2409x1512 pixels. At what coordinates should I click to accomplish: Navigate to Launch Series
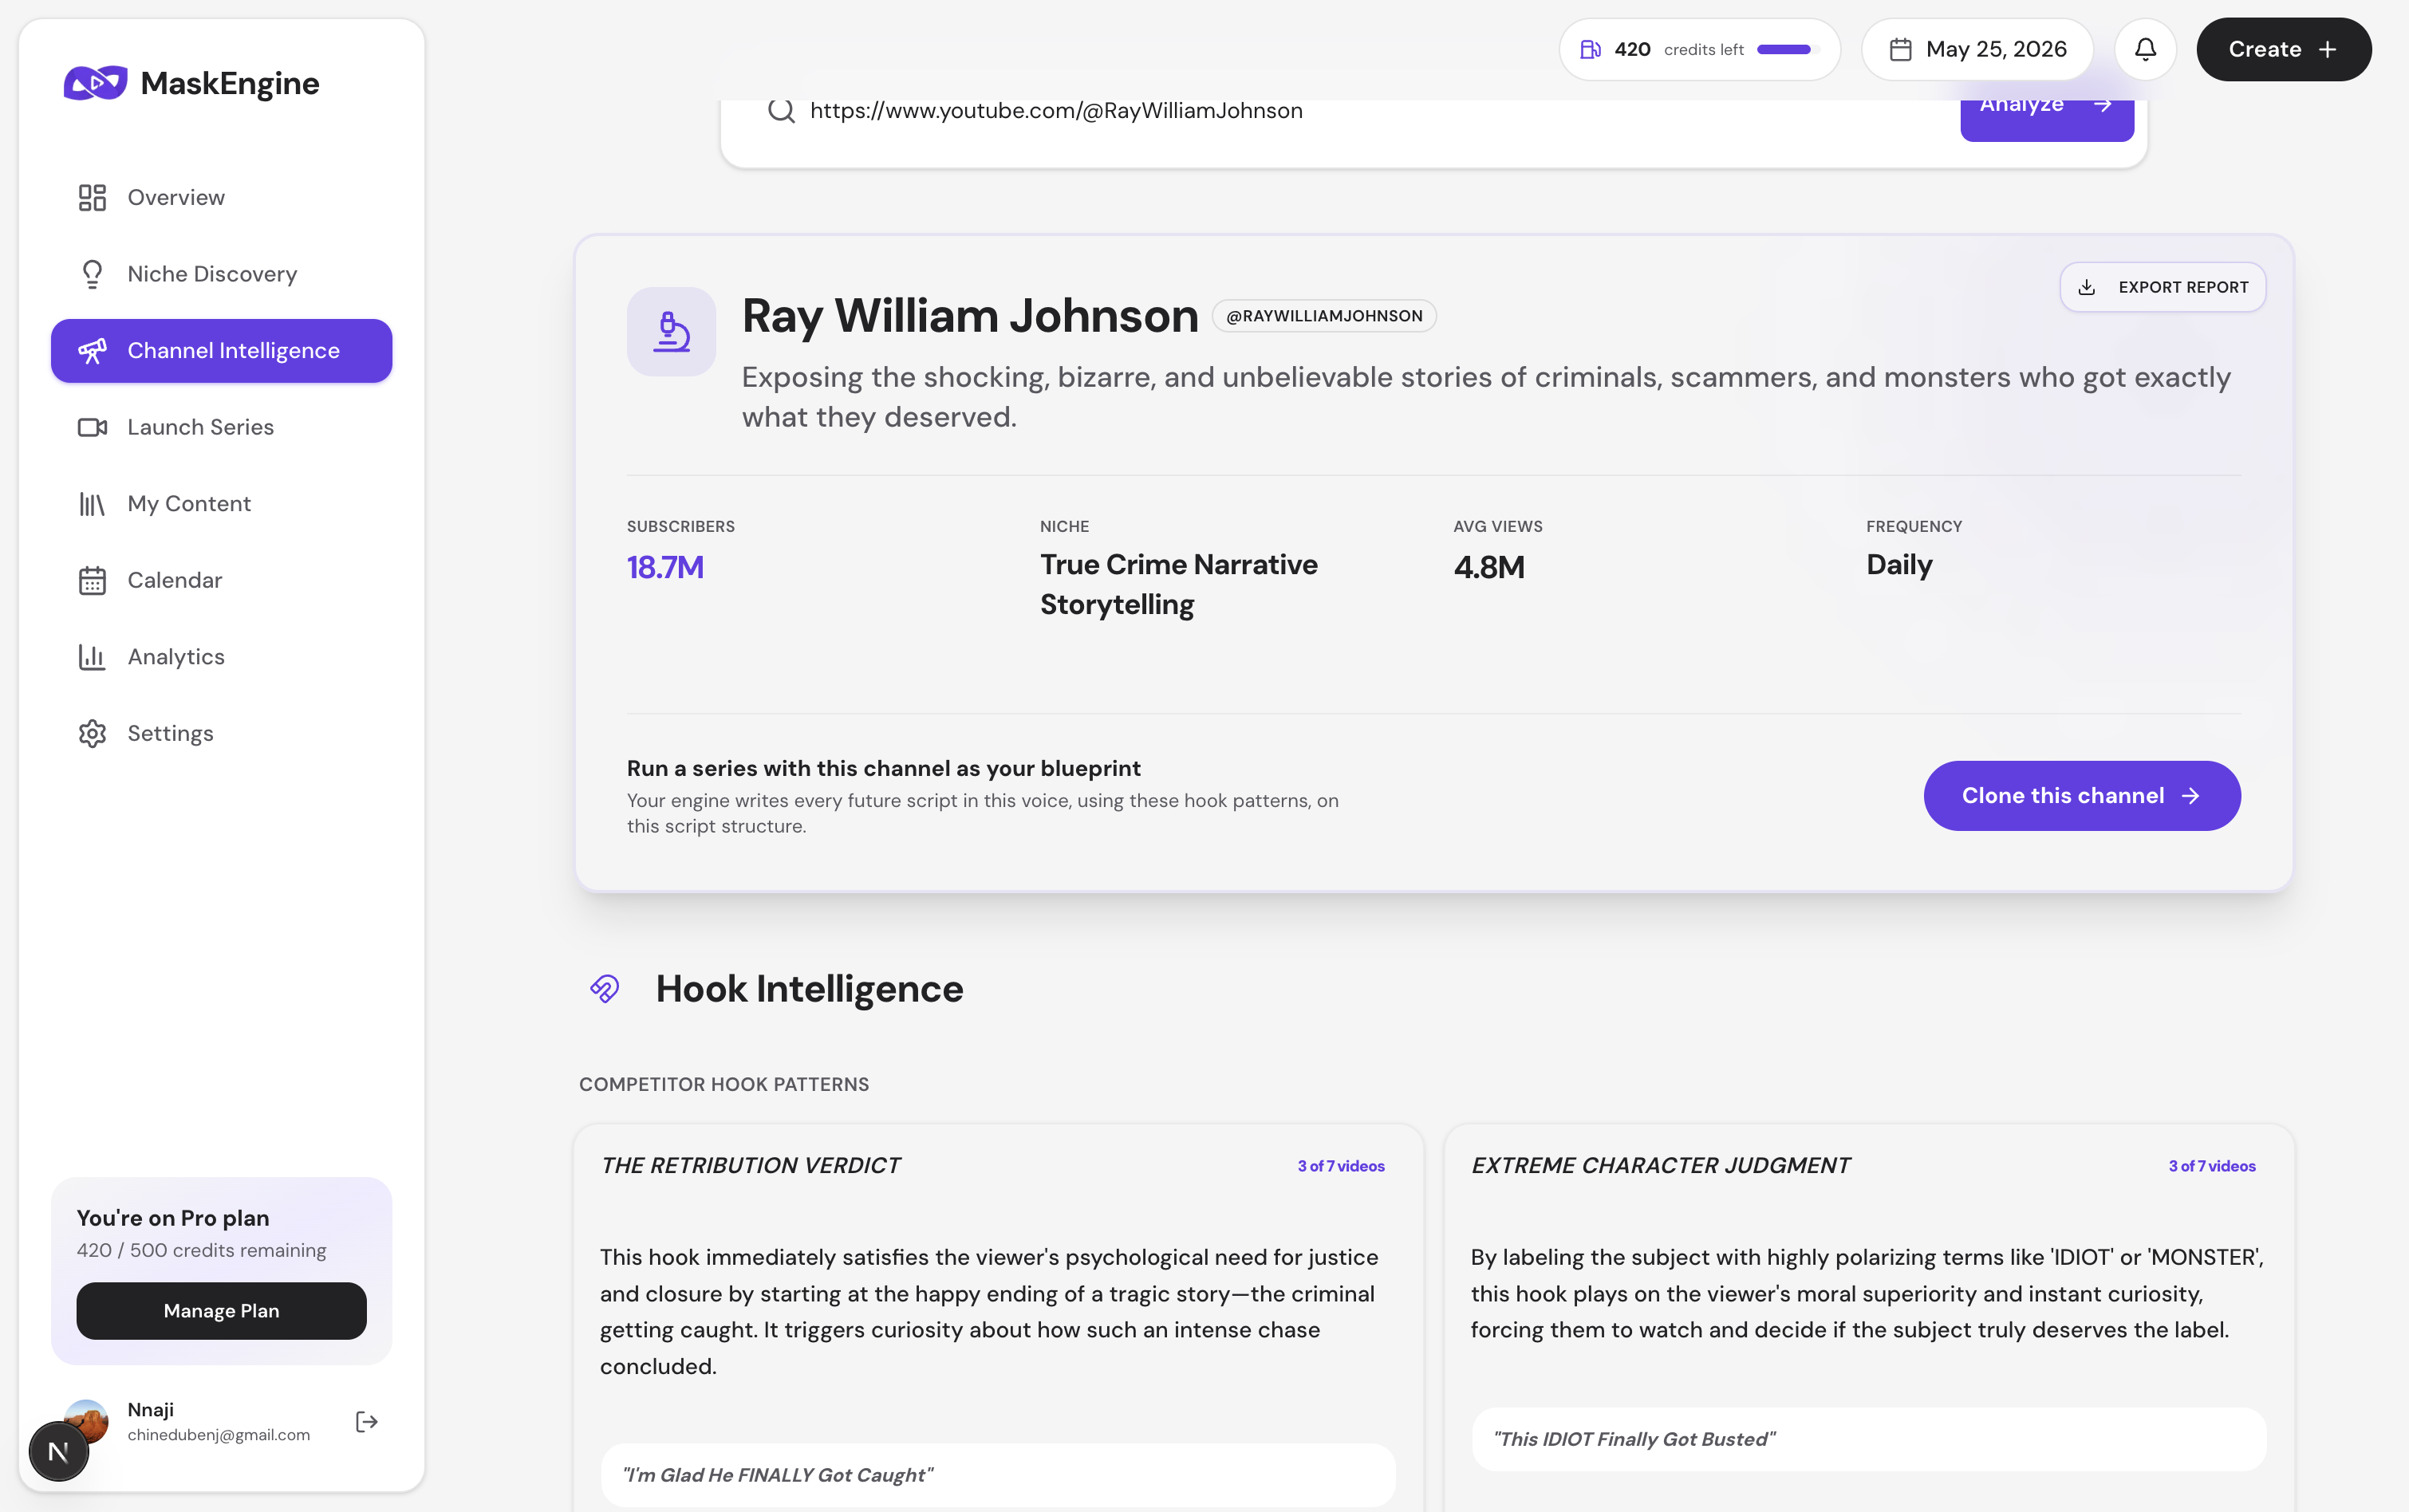[x=221, y=428]
